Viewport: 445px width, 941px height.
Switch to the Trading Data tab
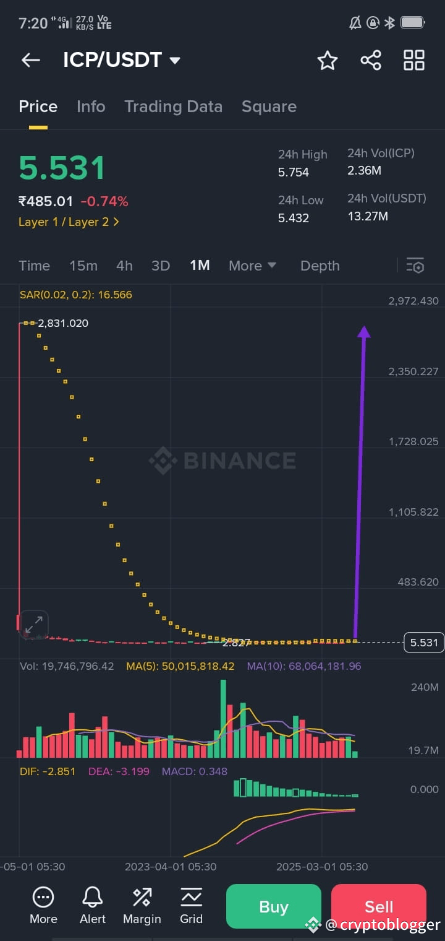coord(173,106)
